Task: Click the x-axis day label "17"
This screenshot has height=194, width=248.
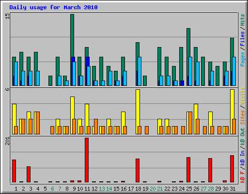Action: click(x=131, y=189)
